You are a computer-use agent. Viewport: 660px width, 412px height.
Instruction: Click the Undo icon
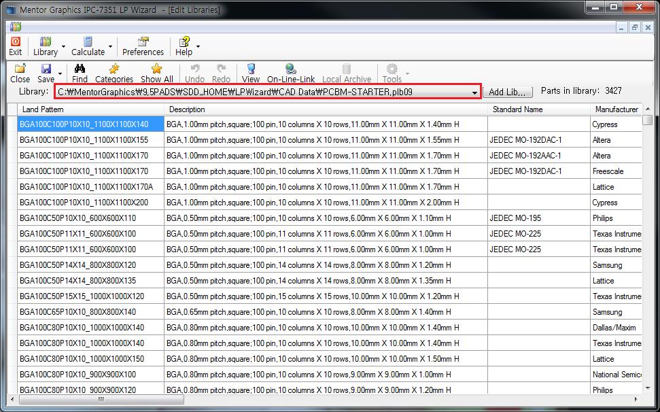tap(195, 69)
